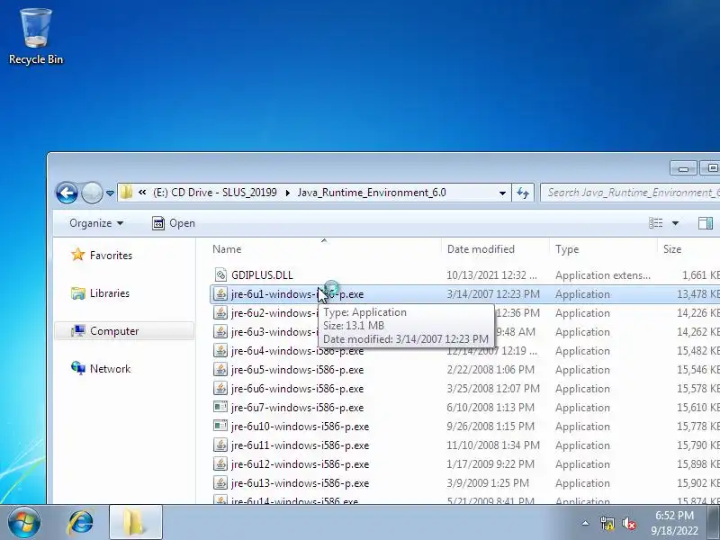Change the view with the view icon

pos(655,223)
